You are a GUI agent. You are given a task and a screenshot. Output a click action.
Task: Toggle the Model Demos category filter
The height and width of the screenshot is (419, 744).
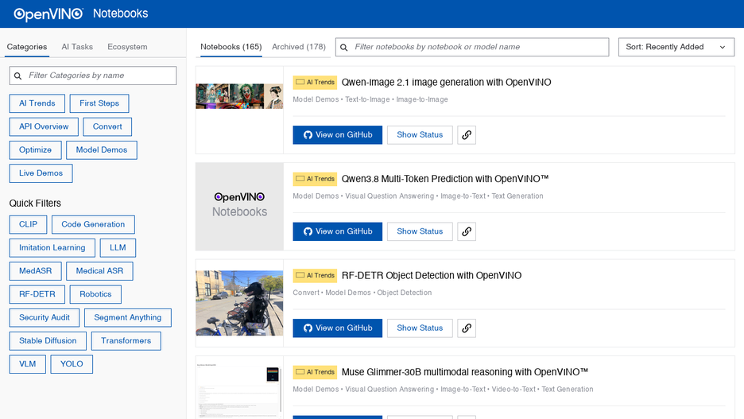click(x=102, y=150)
